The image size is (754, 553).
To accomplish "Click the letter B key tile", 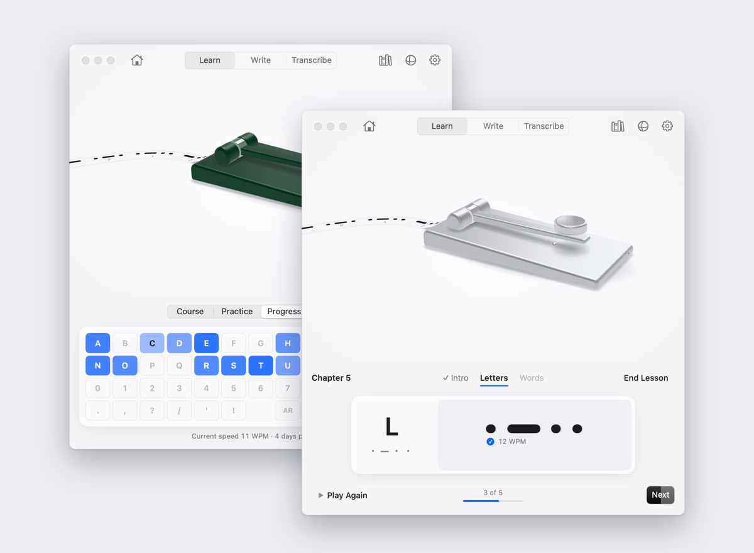I will pos(125,343).
